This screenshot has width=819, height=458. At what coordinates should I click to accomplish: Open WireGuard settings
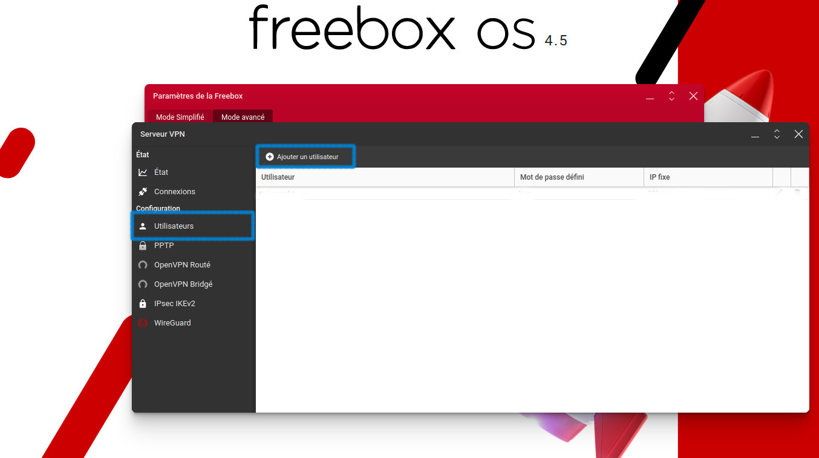coord(194,323)
